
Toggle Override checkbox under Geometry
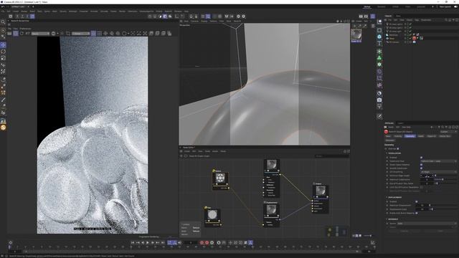coord(398,148)
